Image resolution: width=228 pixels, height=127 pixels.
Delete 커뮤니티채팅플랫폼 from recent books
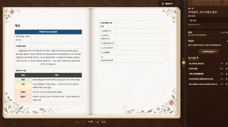click(x=226, y=74)
